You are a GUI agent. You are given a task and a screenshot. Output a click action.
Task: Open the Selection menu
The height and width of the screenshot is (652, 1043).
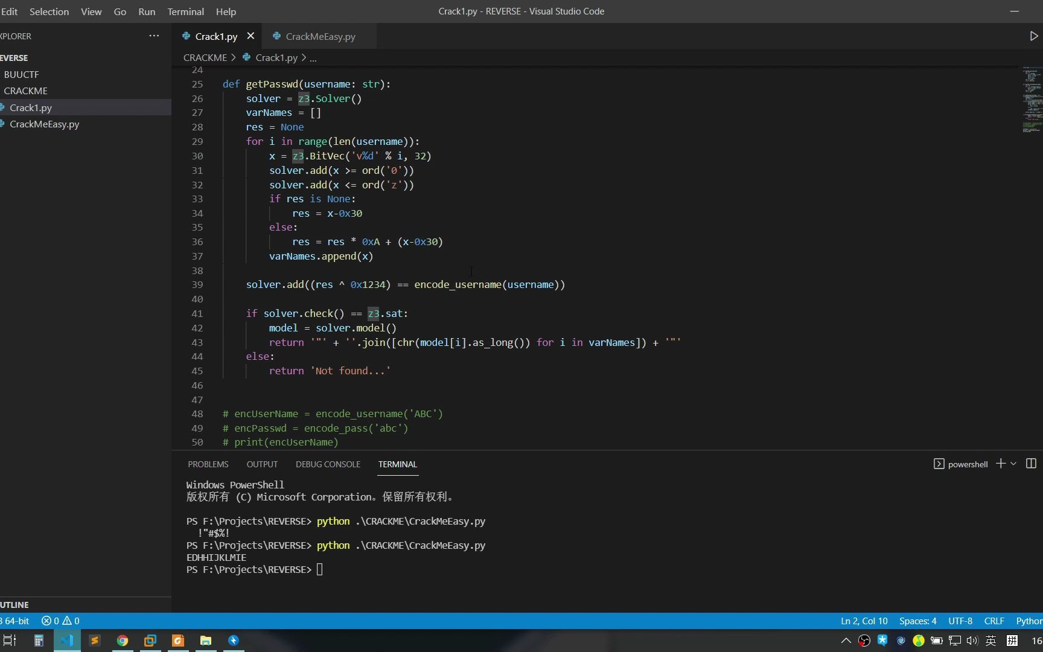click(49, 11)
